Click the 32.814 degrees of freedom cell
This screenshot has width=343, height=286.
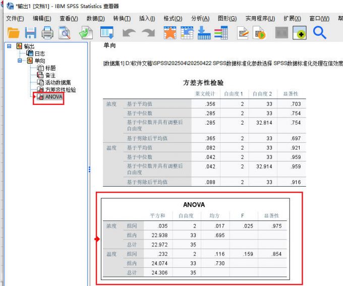(264, 123)
